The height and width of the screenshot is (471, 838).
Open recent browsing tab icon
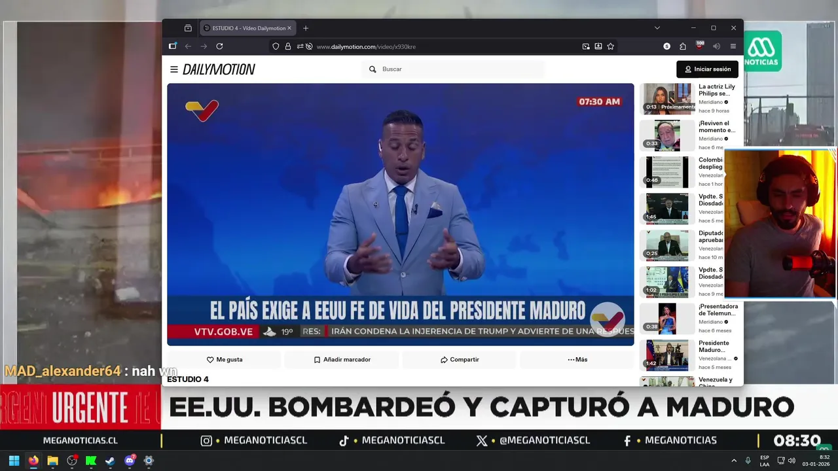[x=188, y=28]
